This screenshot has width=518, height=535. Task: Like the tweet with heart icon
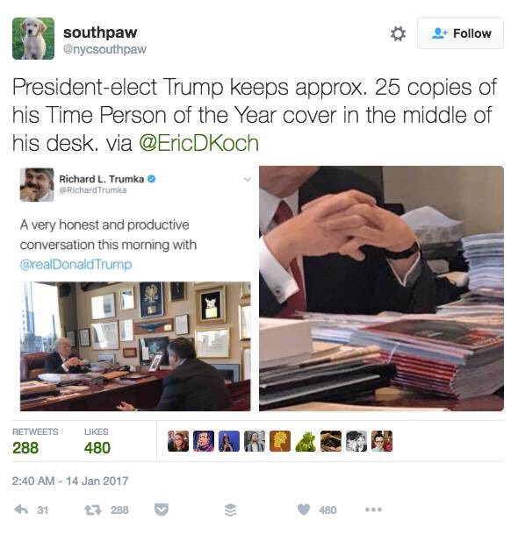click(303, 510)
